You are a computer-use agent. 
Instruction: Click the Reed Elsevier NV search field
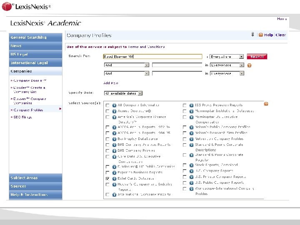coord(152,56)
